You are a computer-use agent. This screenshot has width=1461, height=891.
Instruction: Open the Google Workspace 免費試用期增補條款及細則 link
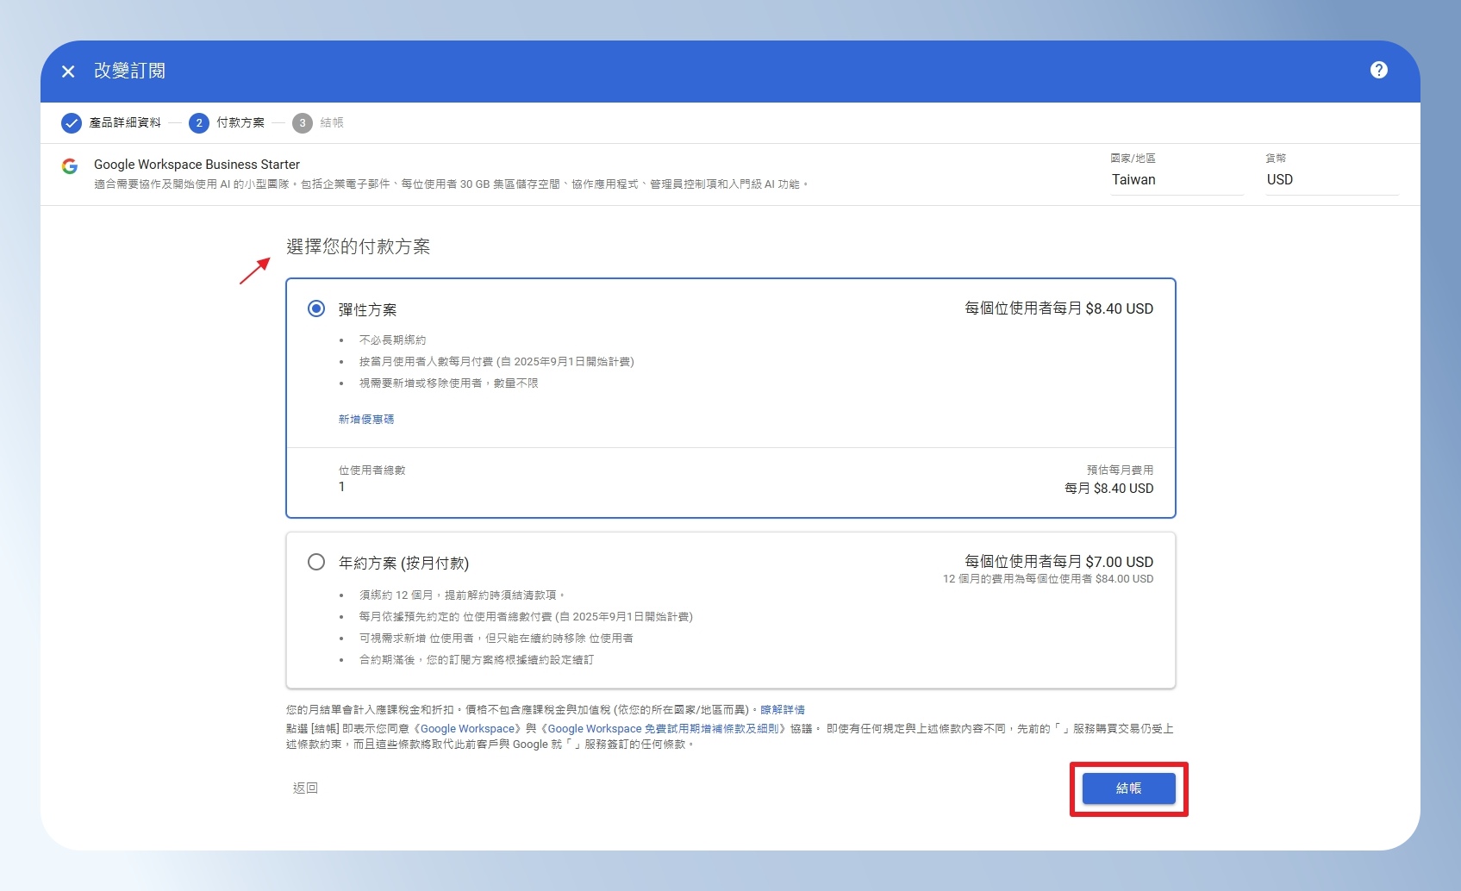(664, 729)
